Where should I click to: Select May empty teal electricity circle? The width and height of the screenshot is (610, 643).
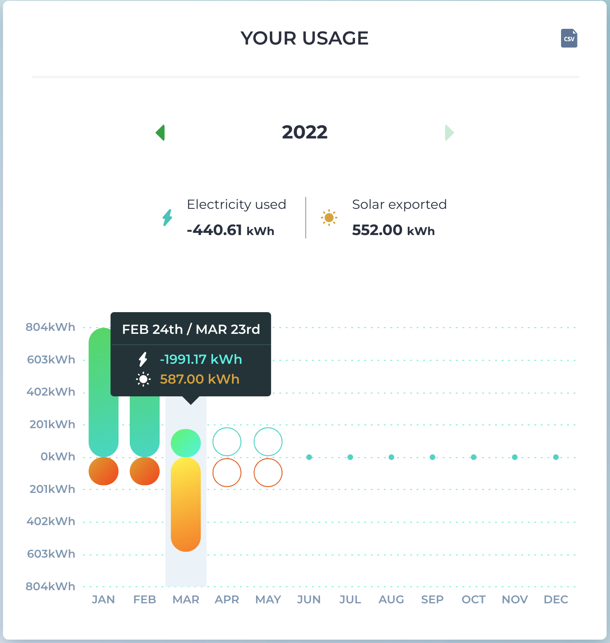tap(268, 442)
